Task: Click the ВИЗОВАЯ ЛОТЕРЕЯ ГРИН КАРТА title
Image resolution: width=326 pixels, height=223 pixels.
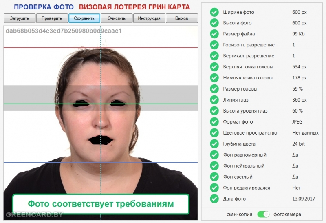Action: tap(134, 7)
